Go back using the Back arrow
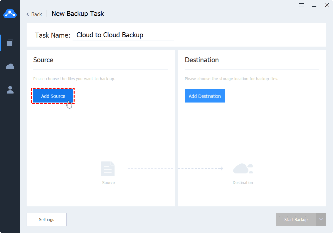 (34, 14)
